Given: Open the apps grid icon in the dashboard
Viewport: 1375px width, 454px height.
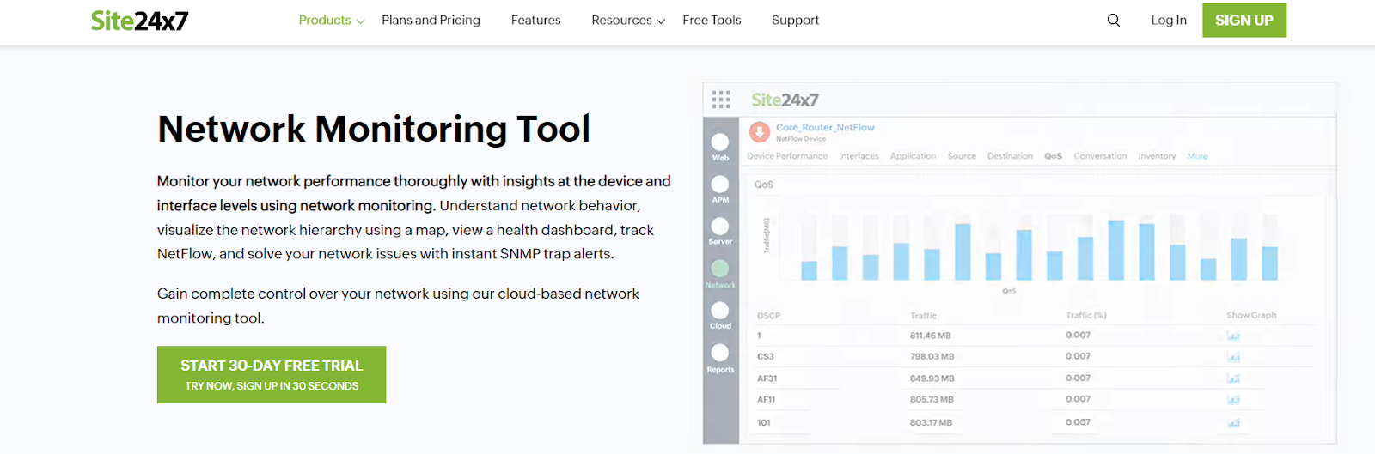Looking at the screenshot, I should pyautogui.click(x=721, y=100).
